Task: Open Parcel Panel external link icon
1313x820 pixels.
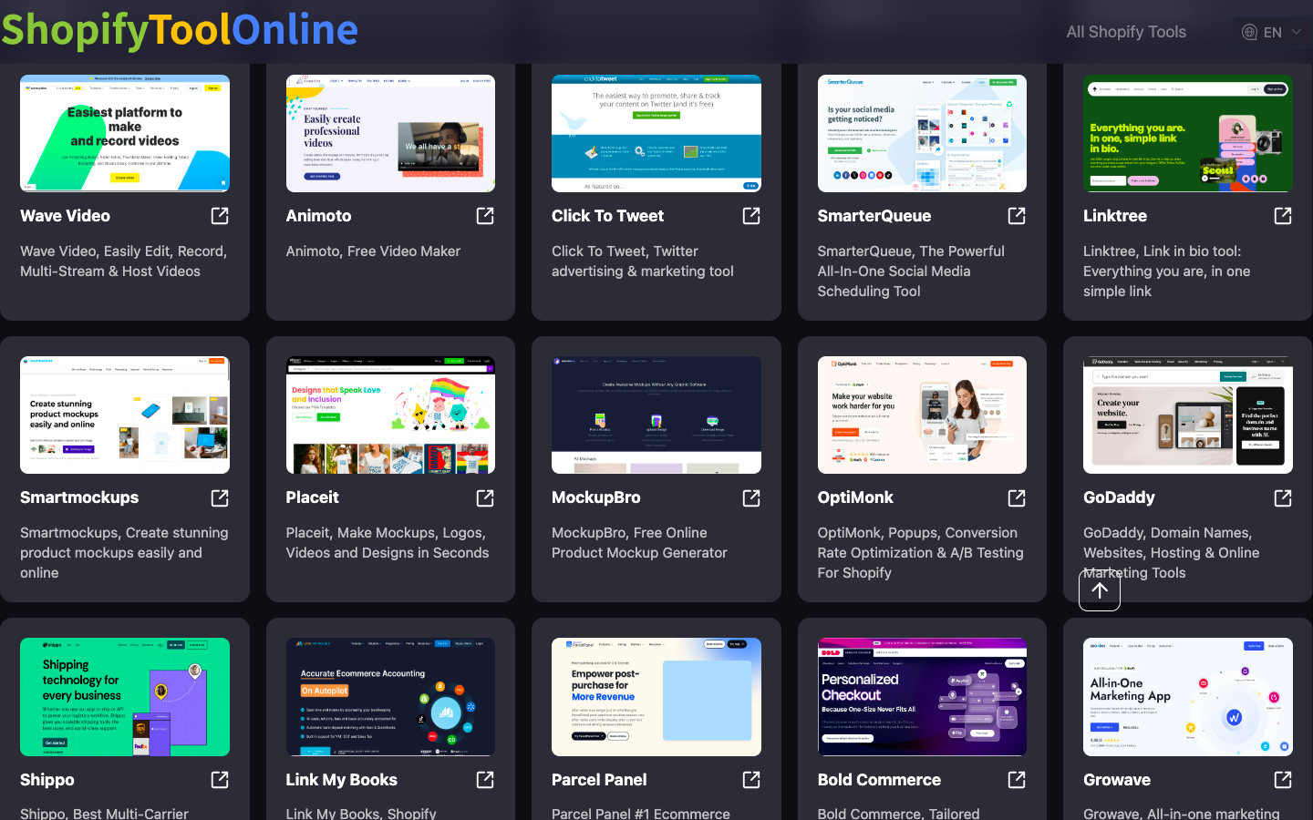Action: [x=751, y=780]
